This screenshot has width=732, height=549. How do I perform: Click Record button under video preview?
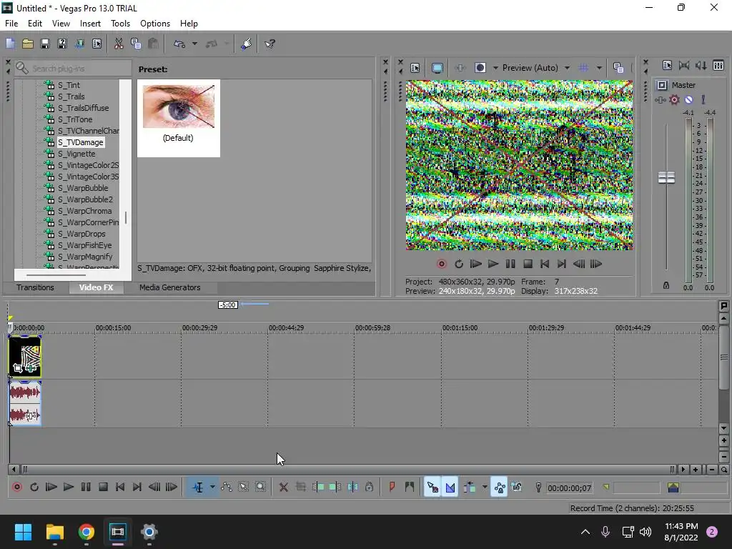pyautogui.click(x=442, y=264)
